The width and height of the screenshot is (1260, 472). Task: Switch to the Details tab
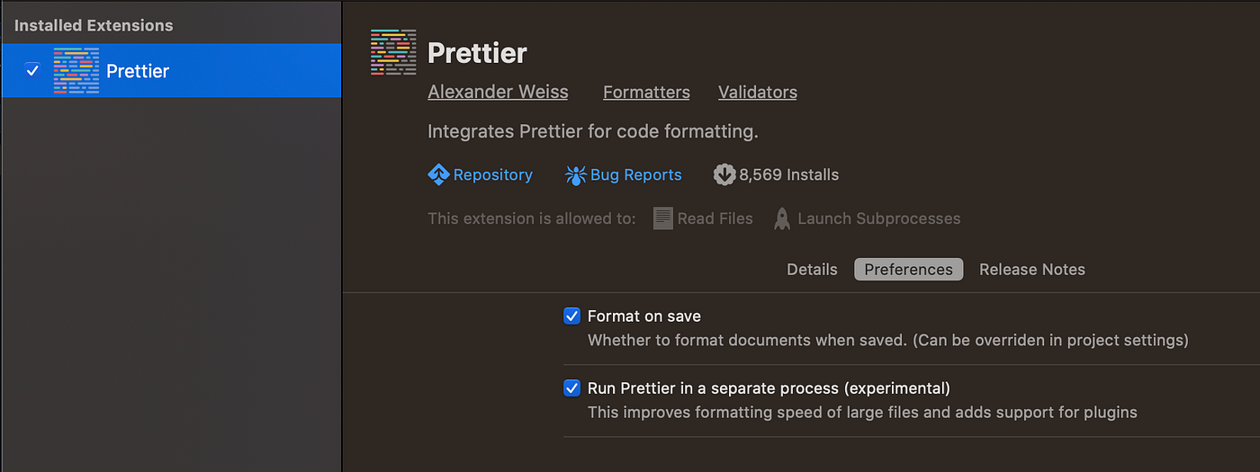[x=812, y=270]
